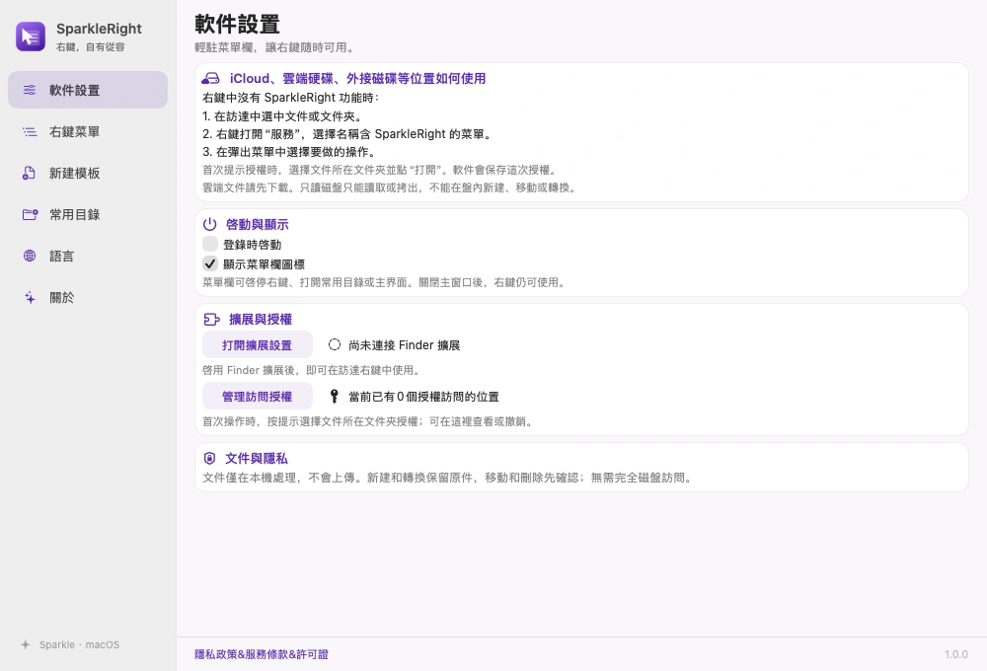The height and width of the screenshot is (671, 987).
Task: Click step 3 在彈出菜單中選擇要做的操作 text
Action: coord(290,152)
